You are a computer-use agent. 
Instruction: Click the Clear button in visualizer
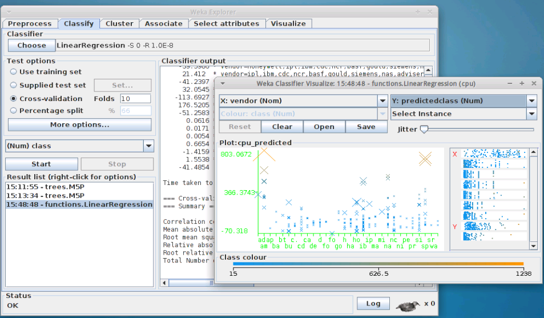282,127
